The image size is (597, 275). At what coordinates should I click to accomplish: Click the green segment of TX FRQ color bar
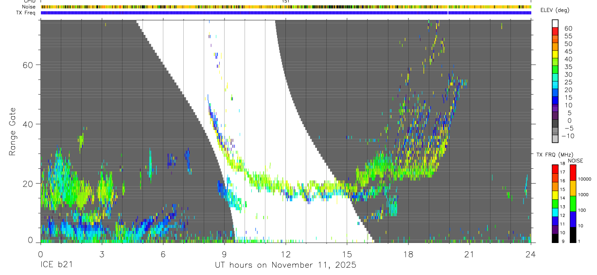(555, 204)
